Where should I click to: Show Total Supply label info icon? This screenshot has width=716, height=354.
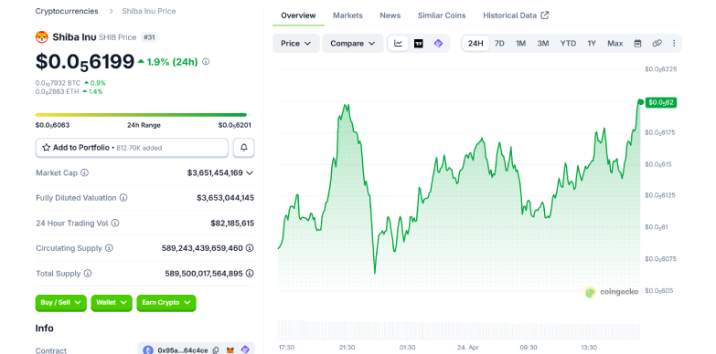[88, 274]
